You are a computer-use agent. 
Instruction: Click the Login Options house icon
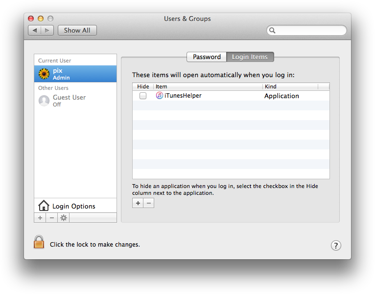point(44,206)
